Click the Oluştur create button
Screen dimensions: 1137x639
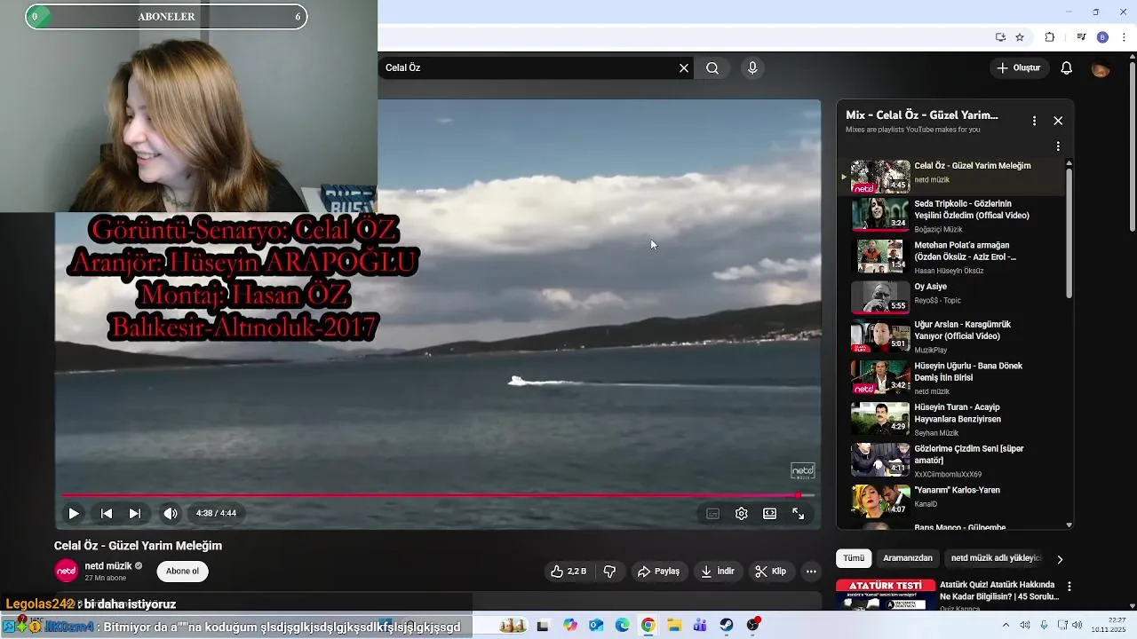pyautogui.click(x=1019, y=68)
